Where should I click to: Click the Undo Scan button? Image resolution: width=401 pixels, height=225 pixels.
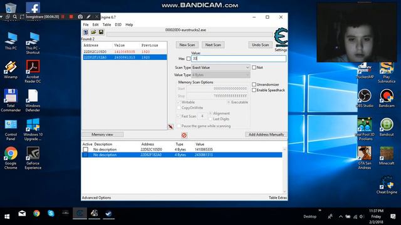point(261,45)
